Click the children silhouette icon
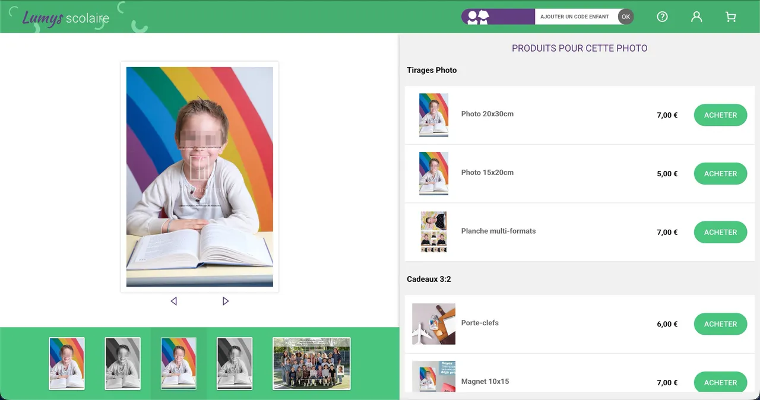760x400 pixels. click(478, 17)
